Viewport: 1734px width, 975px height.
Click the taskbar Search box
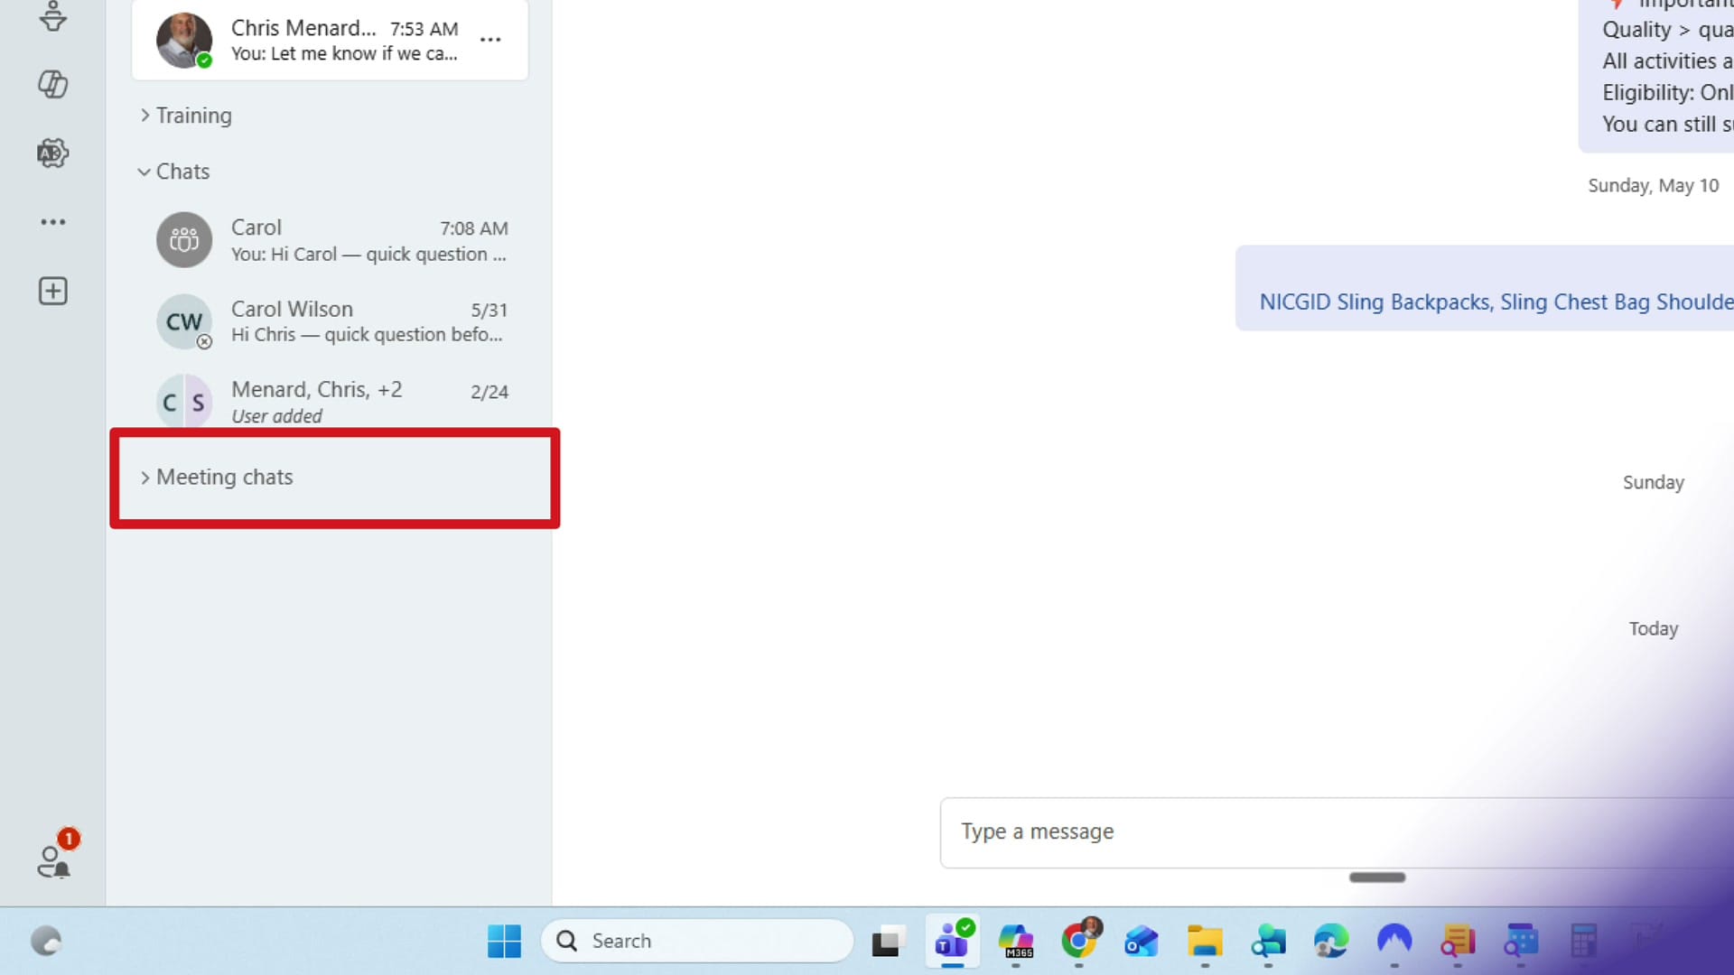tap(697, 942)
